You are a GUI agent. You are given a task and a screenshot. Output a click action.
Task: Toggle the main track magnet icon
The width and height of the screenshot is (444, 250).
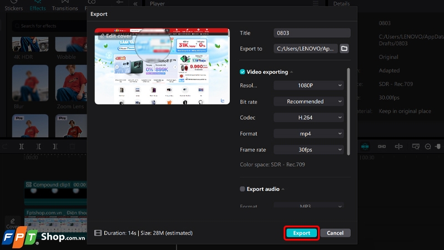pos(365,146)
